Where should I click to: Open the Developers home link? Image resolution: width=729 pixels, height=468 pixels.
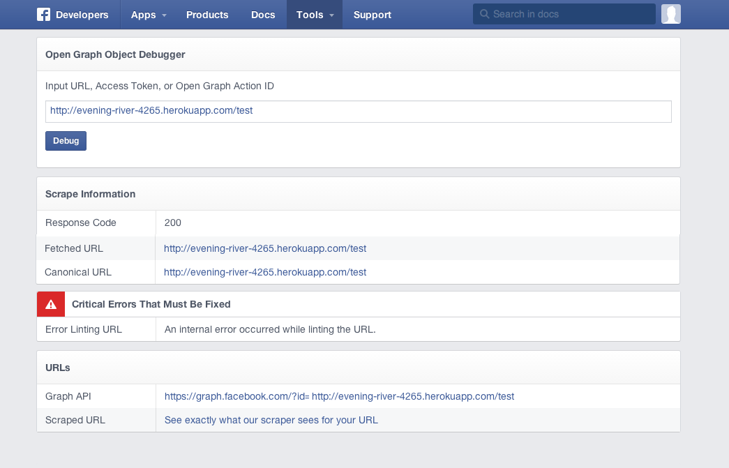click(82, 15)
